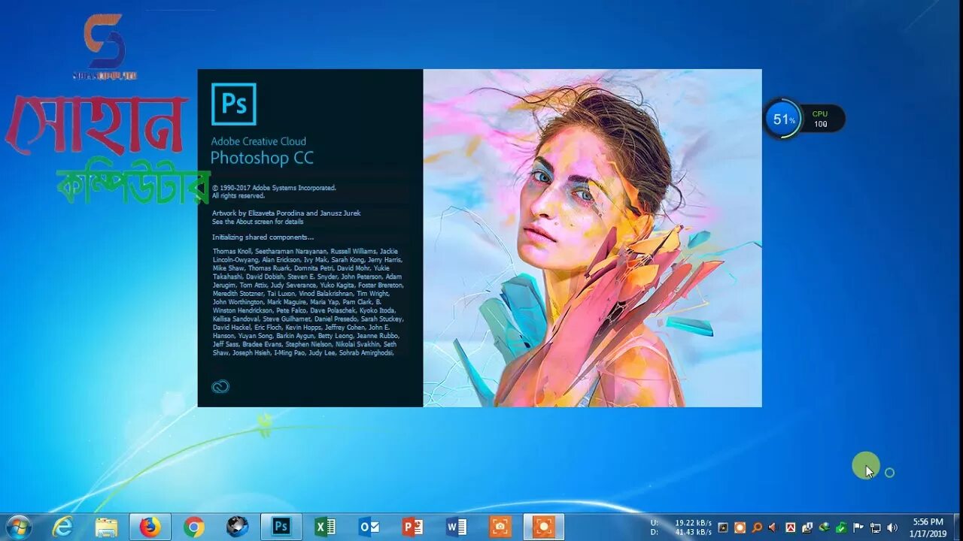Open the Action Center flag icon
Image resolution: width=963 pixels, height=541 pixels.
click(858, 527)
